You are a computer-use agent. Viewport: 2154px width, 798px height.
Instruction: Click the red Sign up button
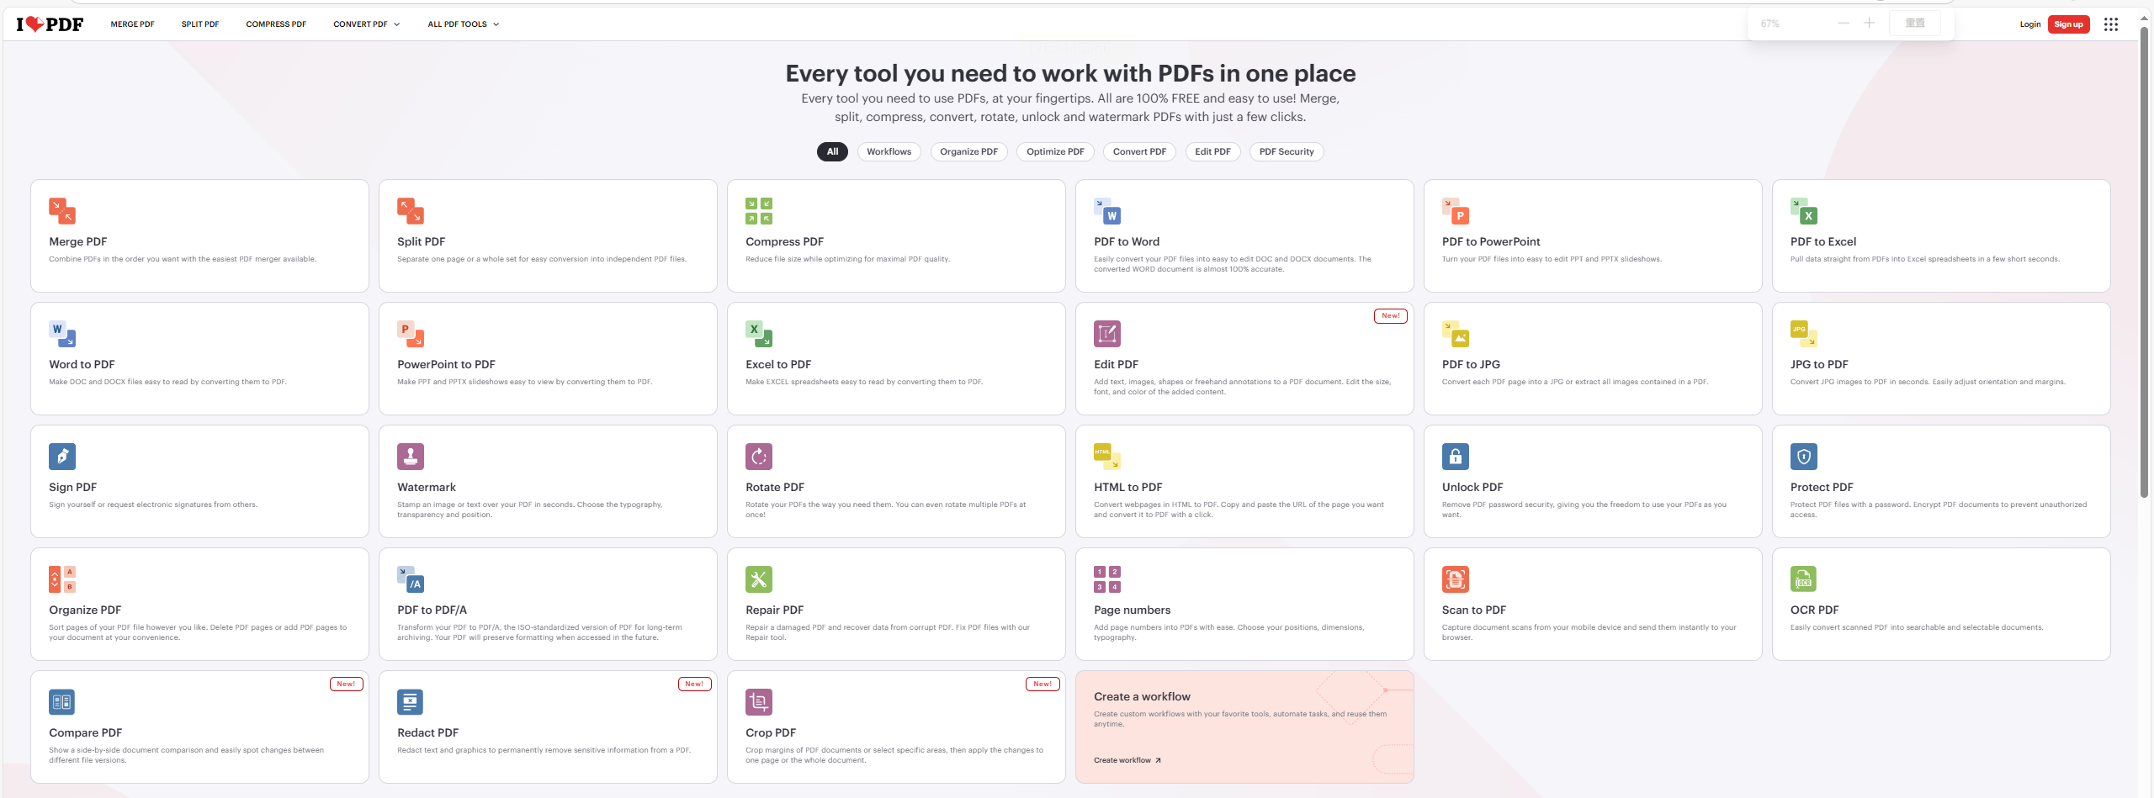click(x=2068, y=24)
